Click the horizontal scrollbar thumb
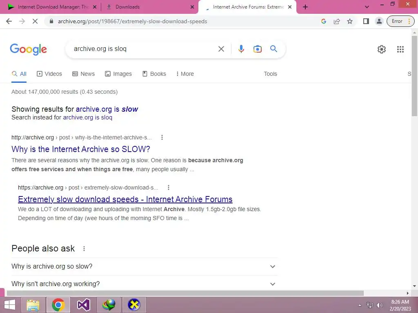 (x=185, y=293)
